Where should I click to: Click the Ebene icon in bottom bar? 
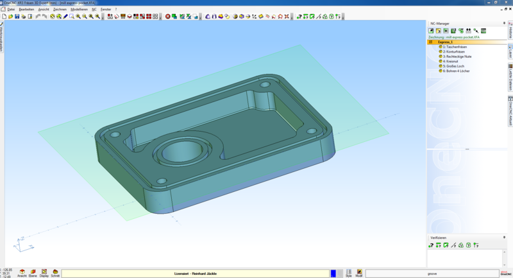pyautogui.click(x=33, y=272)
